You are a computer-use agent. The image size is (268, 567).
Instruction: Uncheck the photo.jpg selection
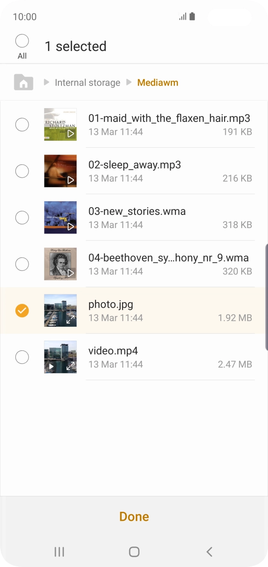click(22, 311)
